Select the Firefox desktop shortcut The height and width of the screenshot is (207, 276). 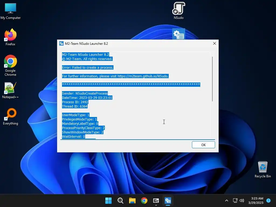[x=11, y=37]
